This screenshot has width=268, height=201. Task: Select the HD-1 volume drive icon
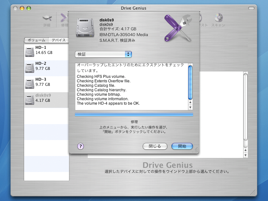(30, 52)
